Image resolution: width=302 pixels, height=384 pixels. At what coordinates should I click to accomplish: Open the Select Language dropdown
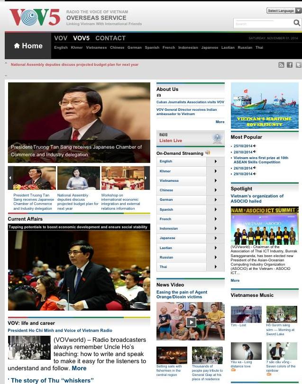pyautogui.click(x=284, y=10)
